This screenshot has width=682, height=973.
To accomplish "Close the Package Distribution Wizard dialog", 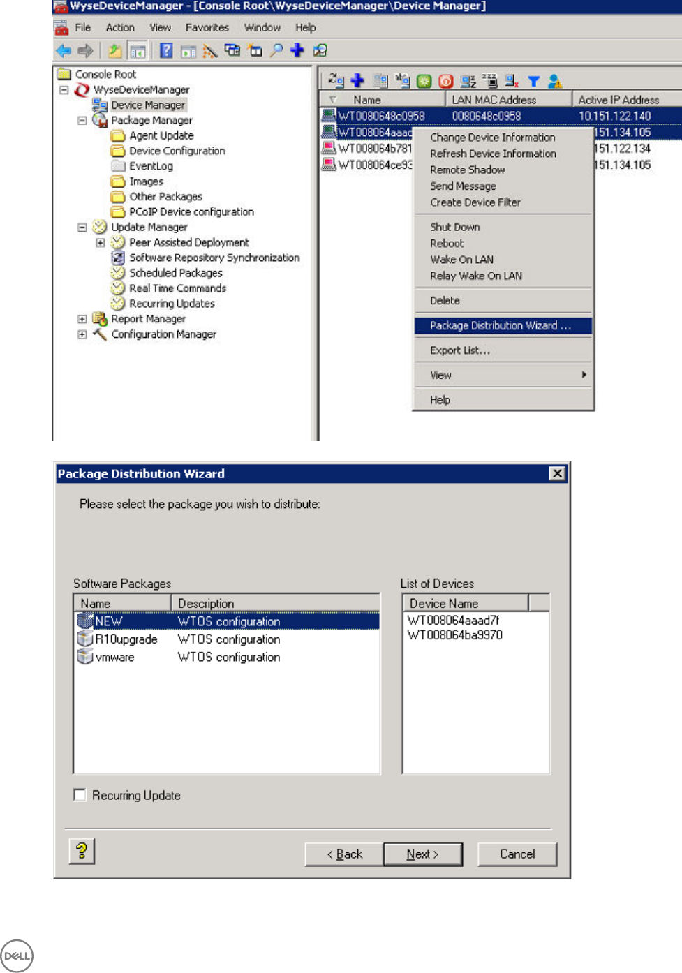I will [x=557, y=473].
